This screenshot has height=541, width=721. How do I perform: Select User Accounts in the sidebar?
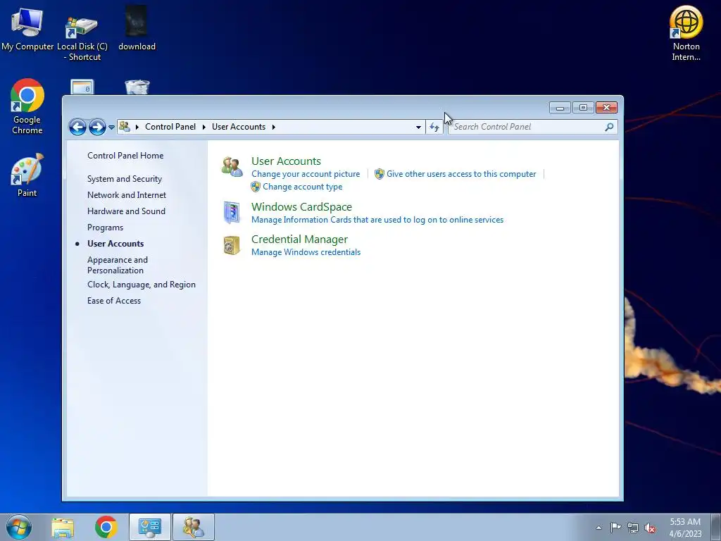click(x=115, y=243)
